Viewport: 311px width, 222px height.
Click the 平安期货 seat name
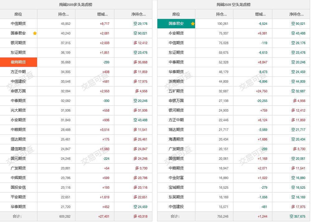click(18, 197)
